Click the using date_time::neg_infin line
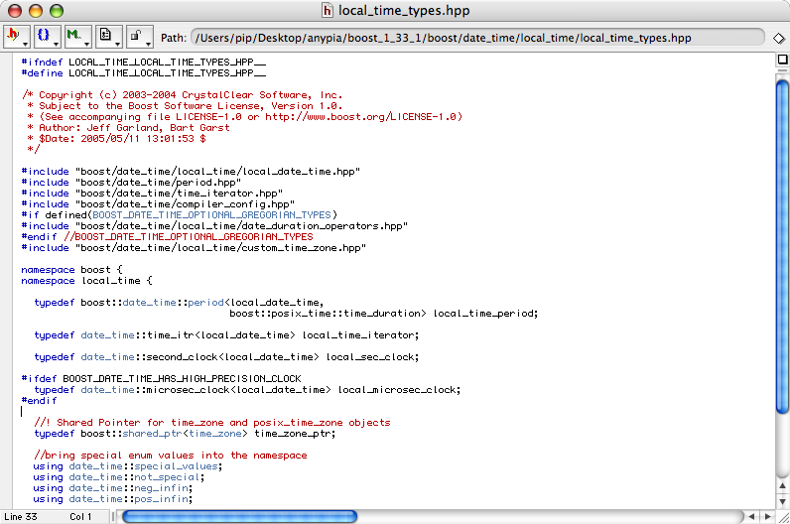This screenshot has height=524, width=790. (x=113, y=488)
